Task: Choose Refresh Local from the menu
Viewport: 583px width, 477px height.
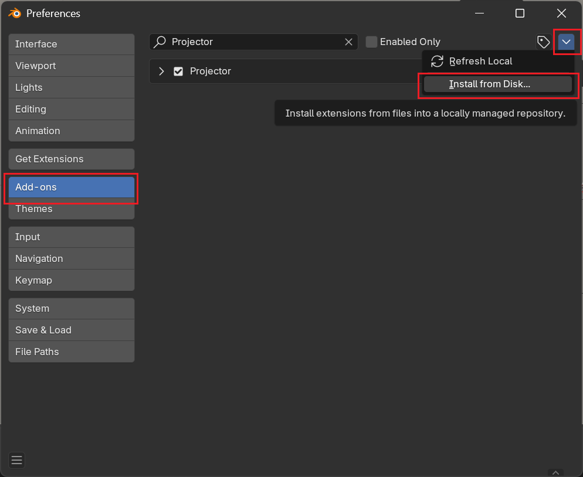Action: click(497, 62)
